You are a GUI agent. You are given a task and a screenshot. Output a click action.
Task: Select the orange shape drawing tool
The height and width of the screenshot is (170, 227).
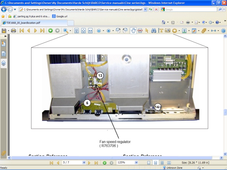pos(175,31)
